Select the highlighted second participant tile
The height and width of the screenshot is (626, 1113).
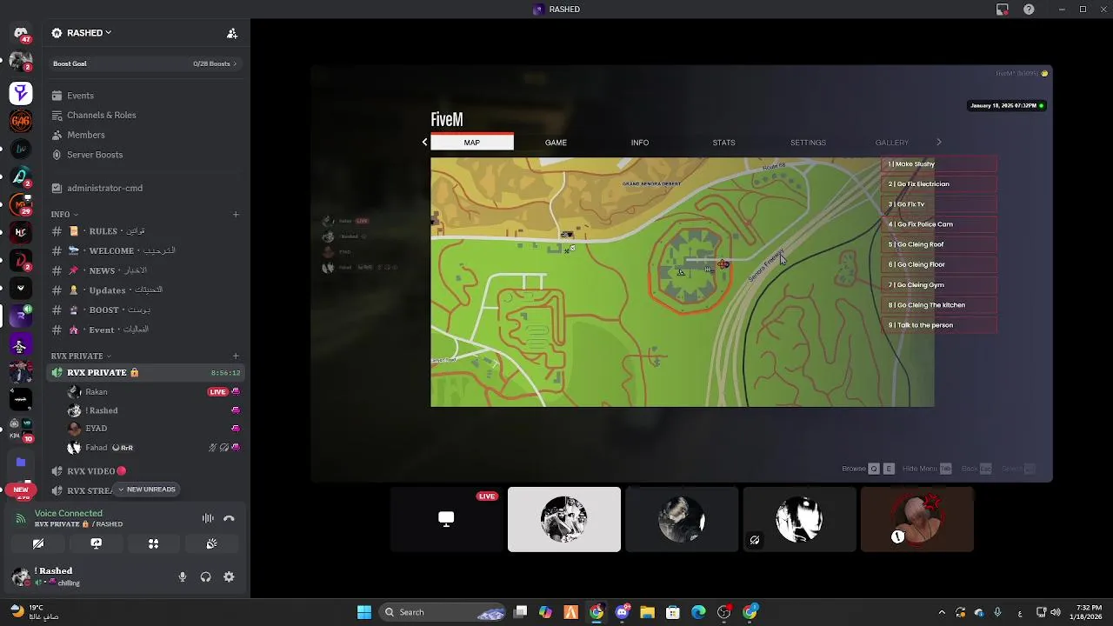tap(564, 519)
